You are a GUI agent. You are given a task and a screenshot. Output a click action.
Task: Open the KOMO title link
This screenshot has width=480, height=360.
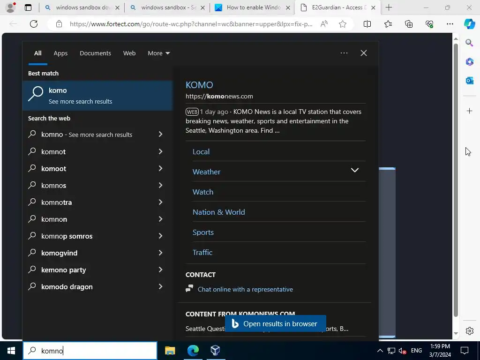click(199, 85)
